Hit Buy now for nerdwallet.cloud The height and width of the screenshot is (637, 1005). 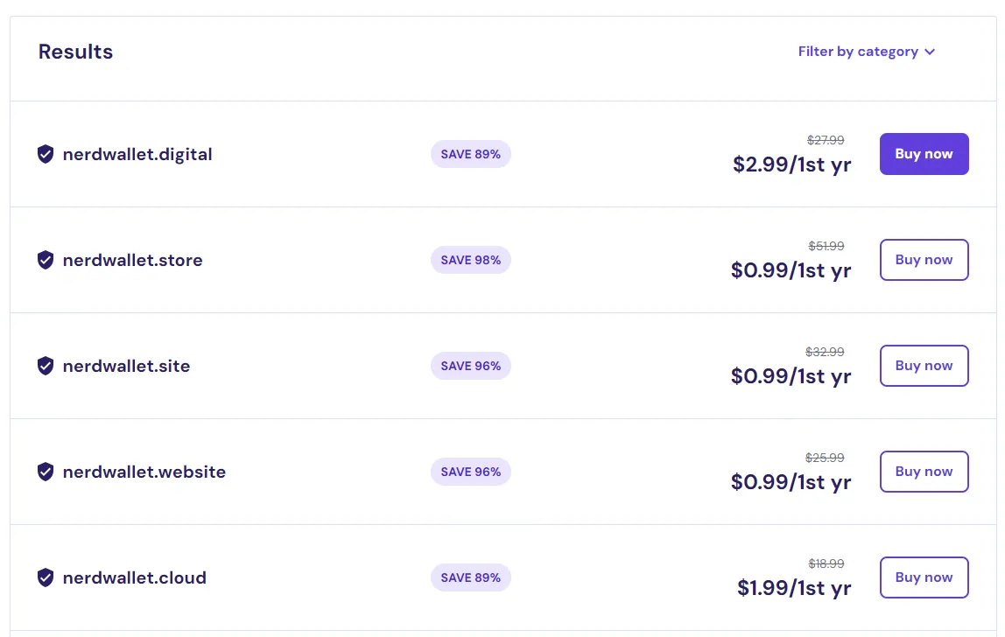pyautogui.click(x=924, y=577)
